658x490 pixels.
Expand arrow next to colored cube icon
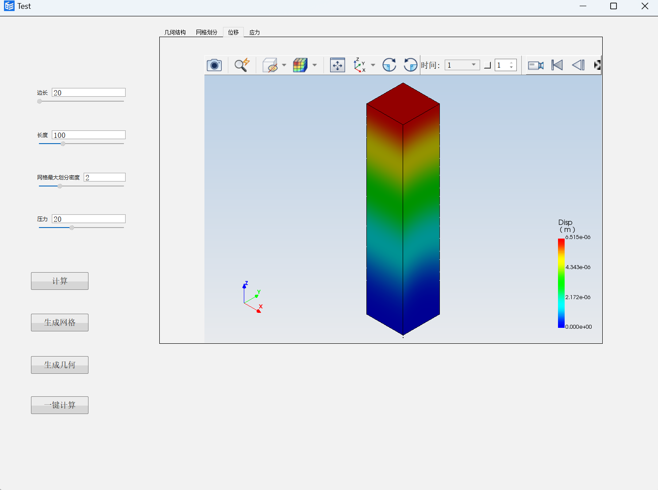315,65
